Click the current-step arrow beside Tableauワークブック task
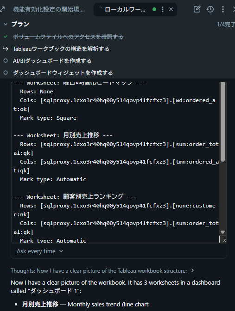The image size is (235, 311). point(6,49)
